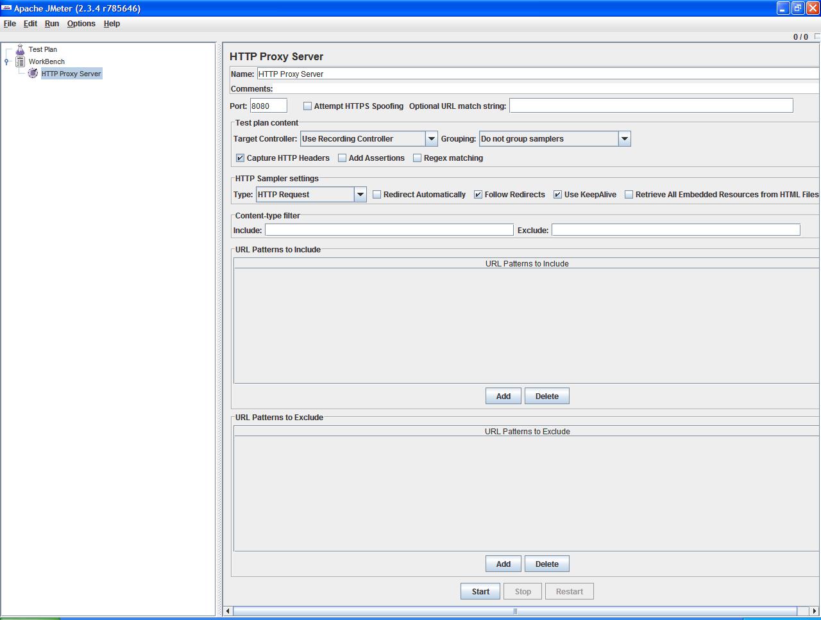The image size is (821, 620).
Task: Click the status box icon beside 0 / 0
Action: pyautogui.click(x=817, y=37)
